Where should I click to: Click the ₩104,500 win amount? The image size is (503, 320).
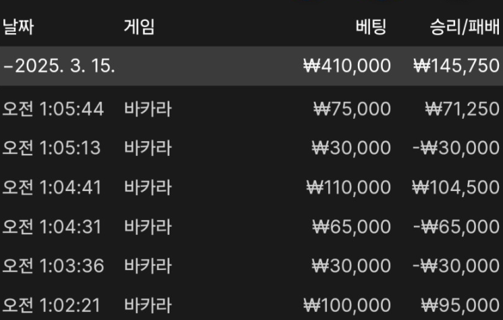tap(457, 187)
